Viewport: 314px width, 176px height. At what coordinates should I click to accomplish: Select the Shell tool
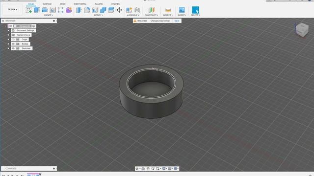95,10
